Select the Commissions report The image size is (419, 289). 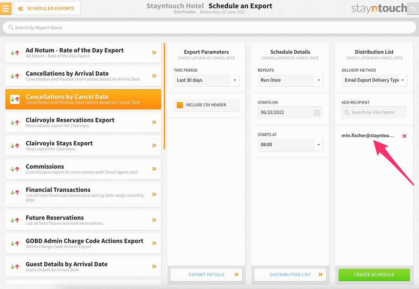pyautogui.click(x=83, y=169)
